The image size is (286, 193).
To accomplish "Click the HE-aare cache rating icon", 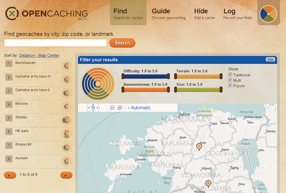I will point(66,134).
